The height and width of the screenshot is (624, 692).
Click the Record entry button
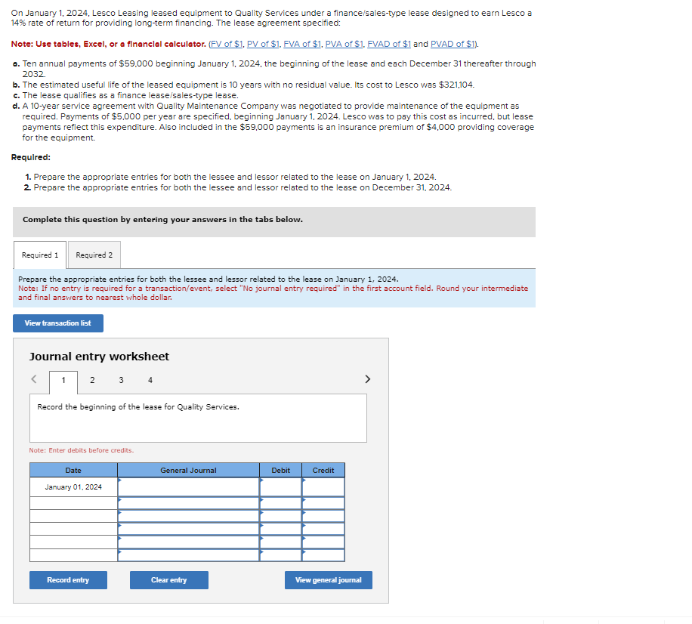(68, 580)
